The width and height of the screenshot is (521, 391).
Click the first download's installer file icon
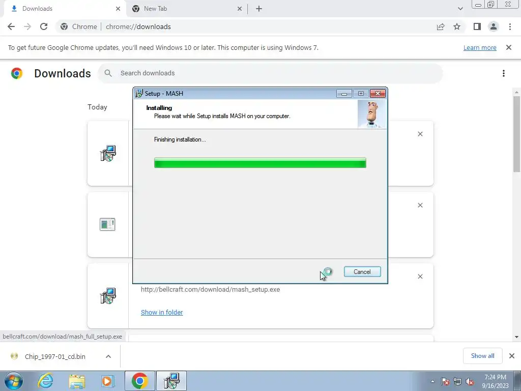(108, 153)
